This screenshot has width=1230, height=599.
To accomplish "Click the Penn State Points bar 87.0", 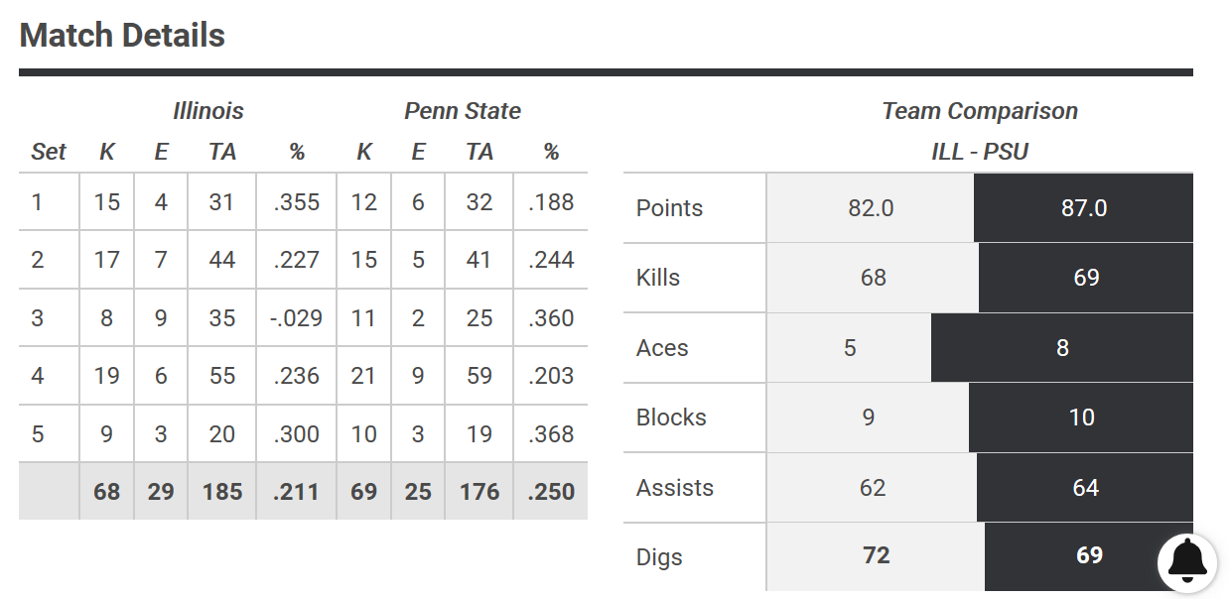I will 1083,208.
